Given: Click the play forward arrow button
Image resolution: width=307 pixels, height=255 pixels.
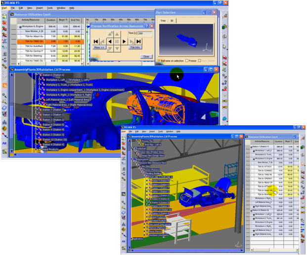Looking at the screenshot, I should 124,42.
